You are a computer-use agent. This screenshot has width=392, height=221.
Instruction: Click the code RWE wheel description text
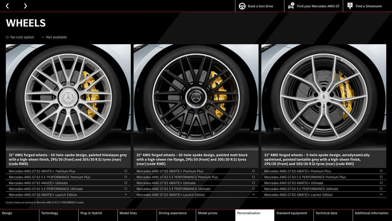coord(192,159)
